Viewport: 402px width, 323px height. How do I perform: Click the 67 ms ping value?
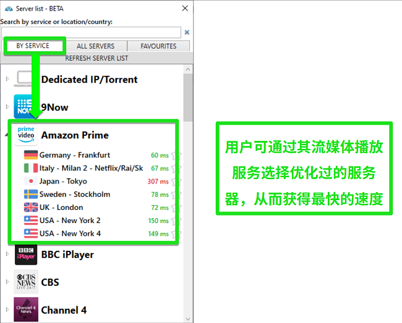pyautogui.click(x=160, y=169)
